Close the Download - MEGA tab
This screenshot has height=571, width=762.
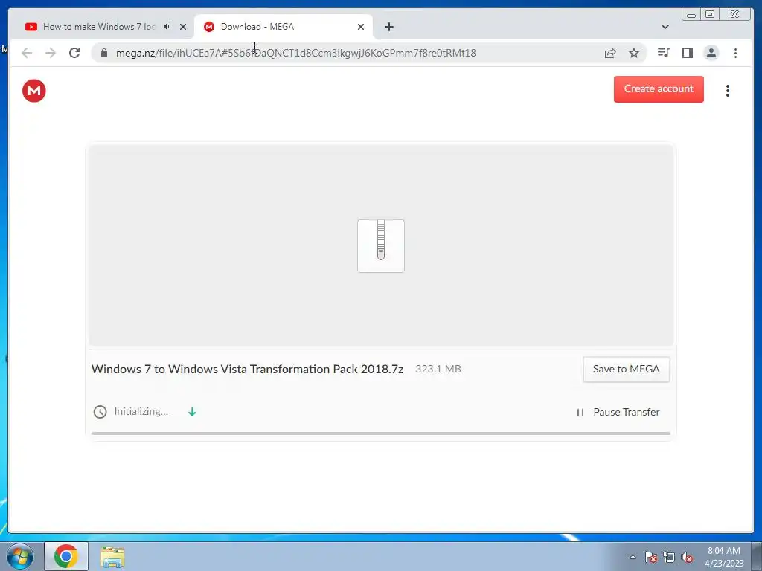point(361,27)
